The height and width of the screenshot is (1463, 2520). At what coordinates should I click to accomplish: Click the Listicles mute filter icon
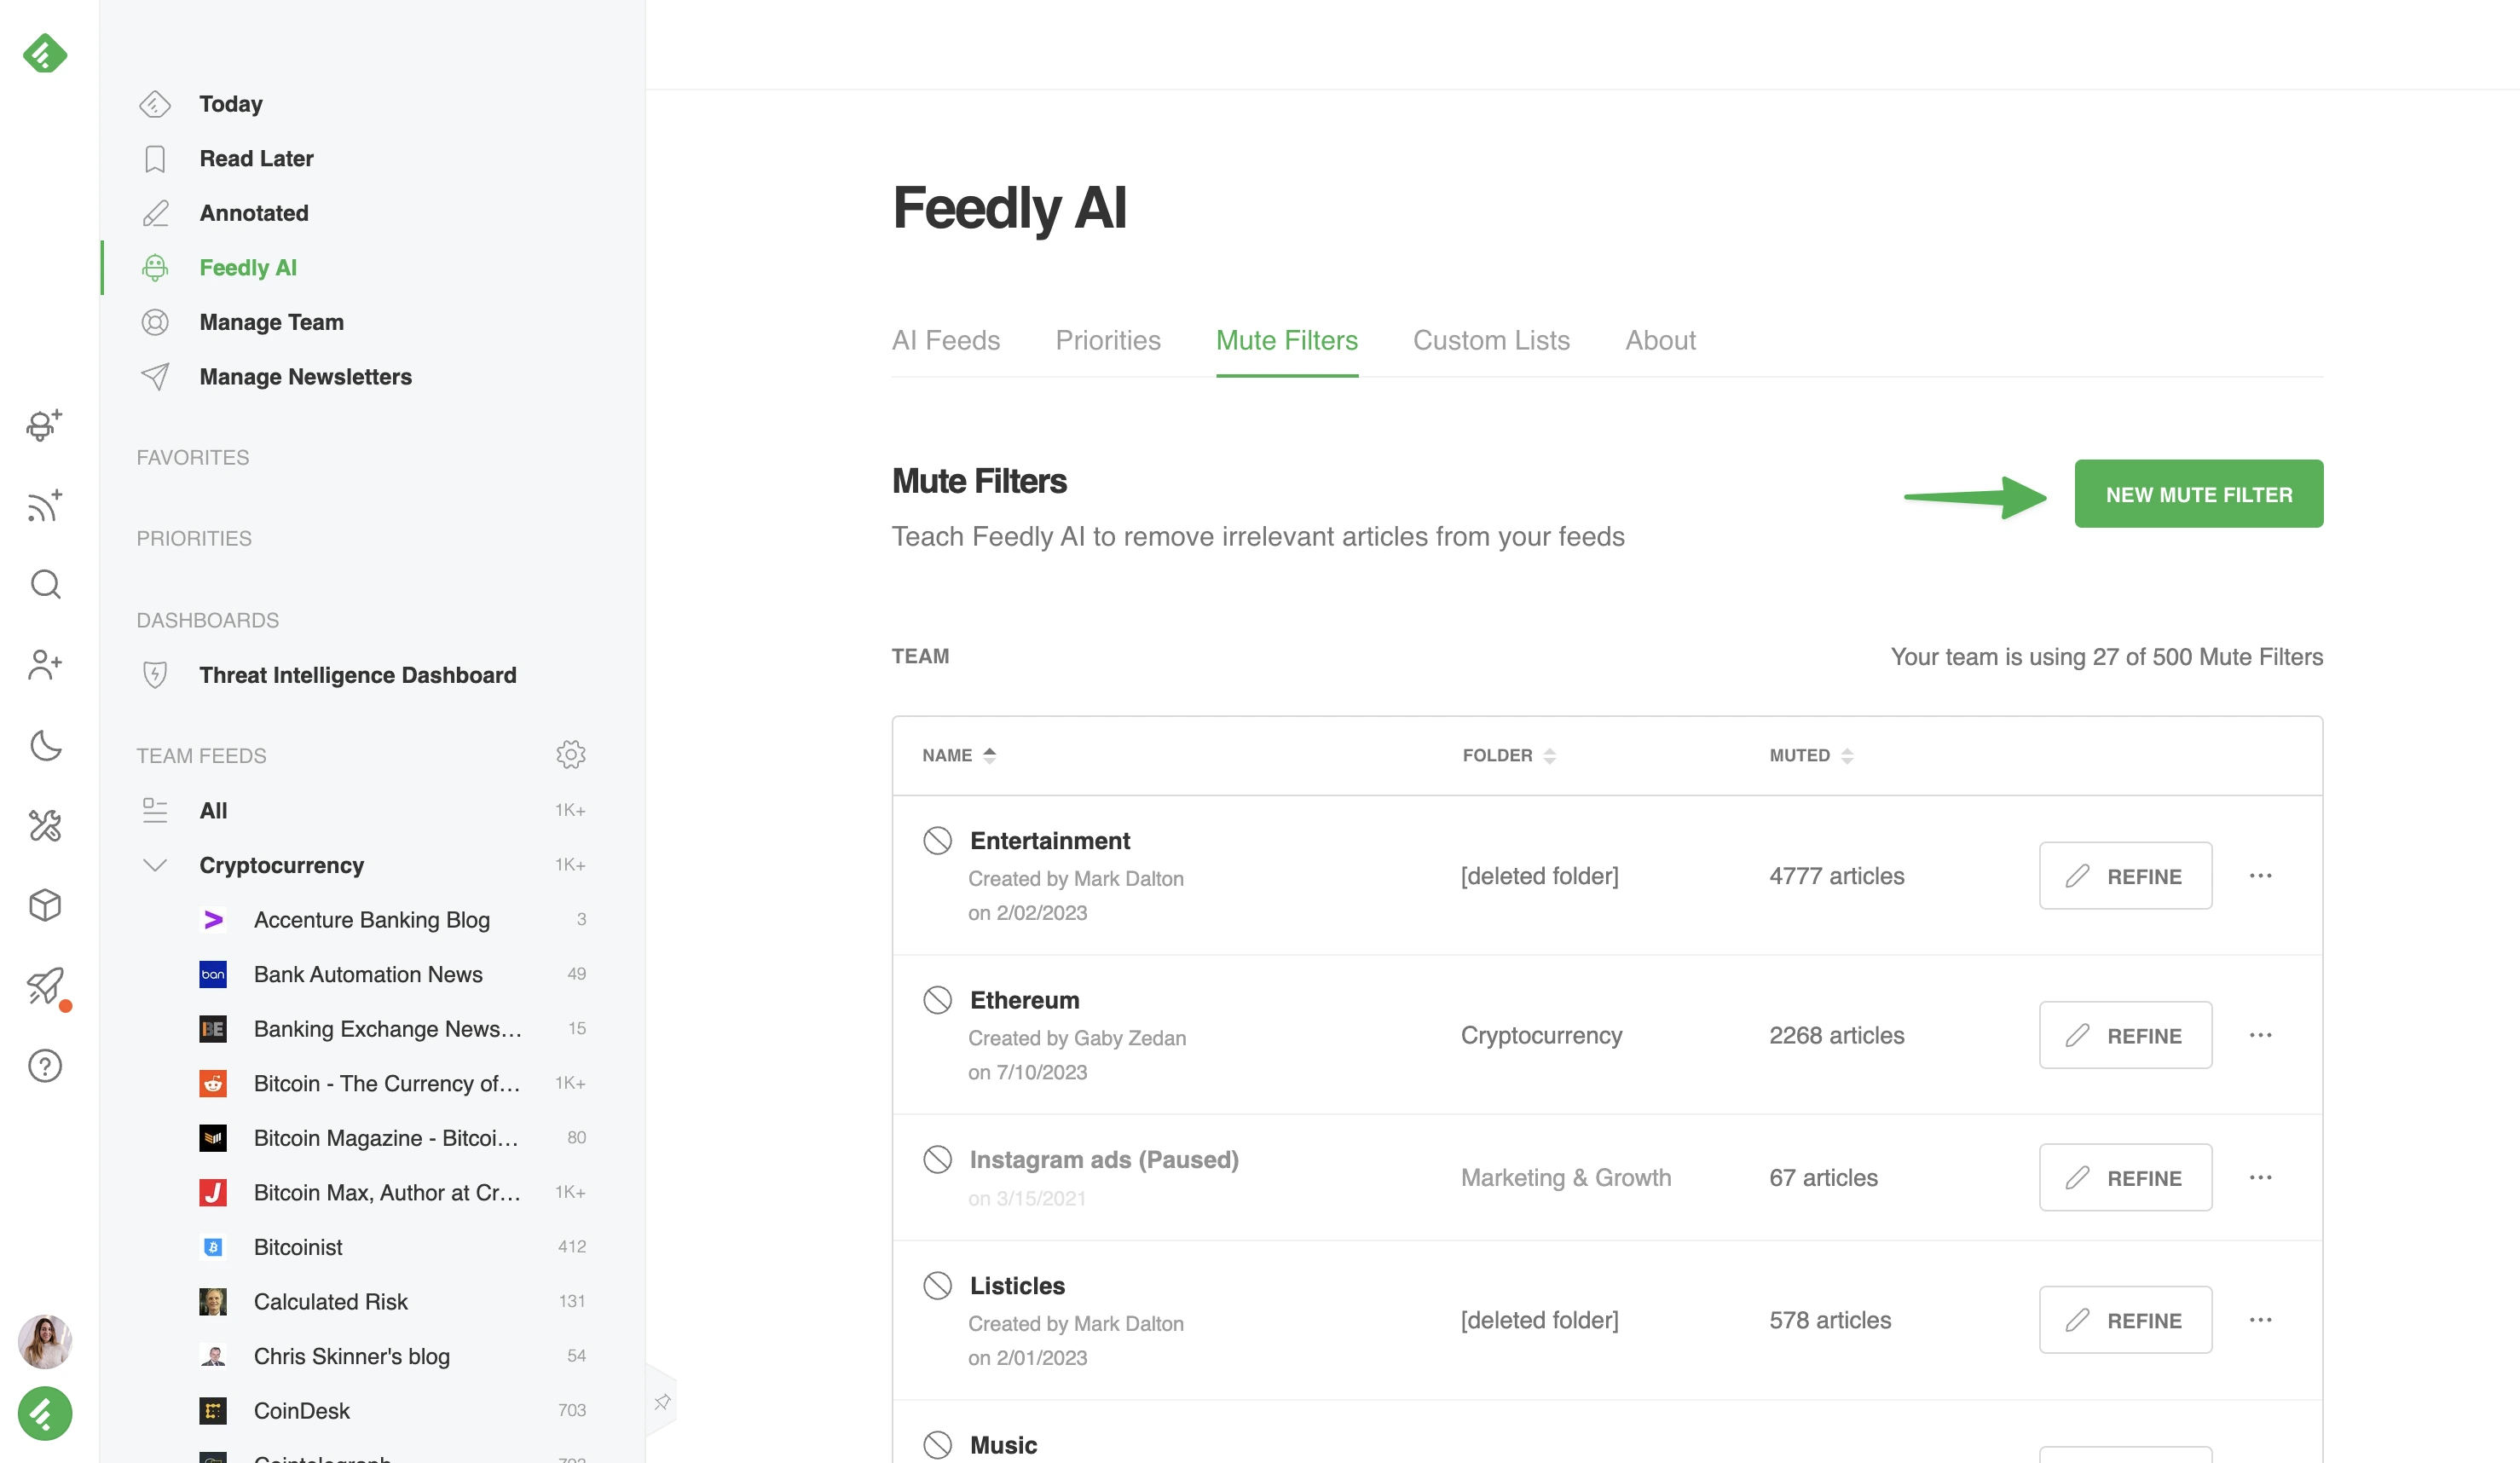(x=937, y=1285)
